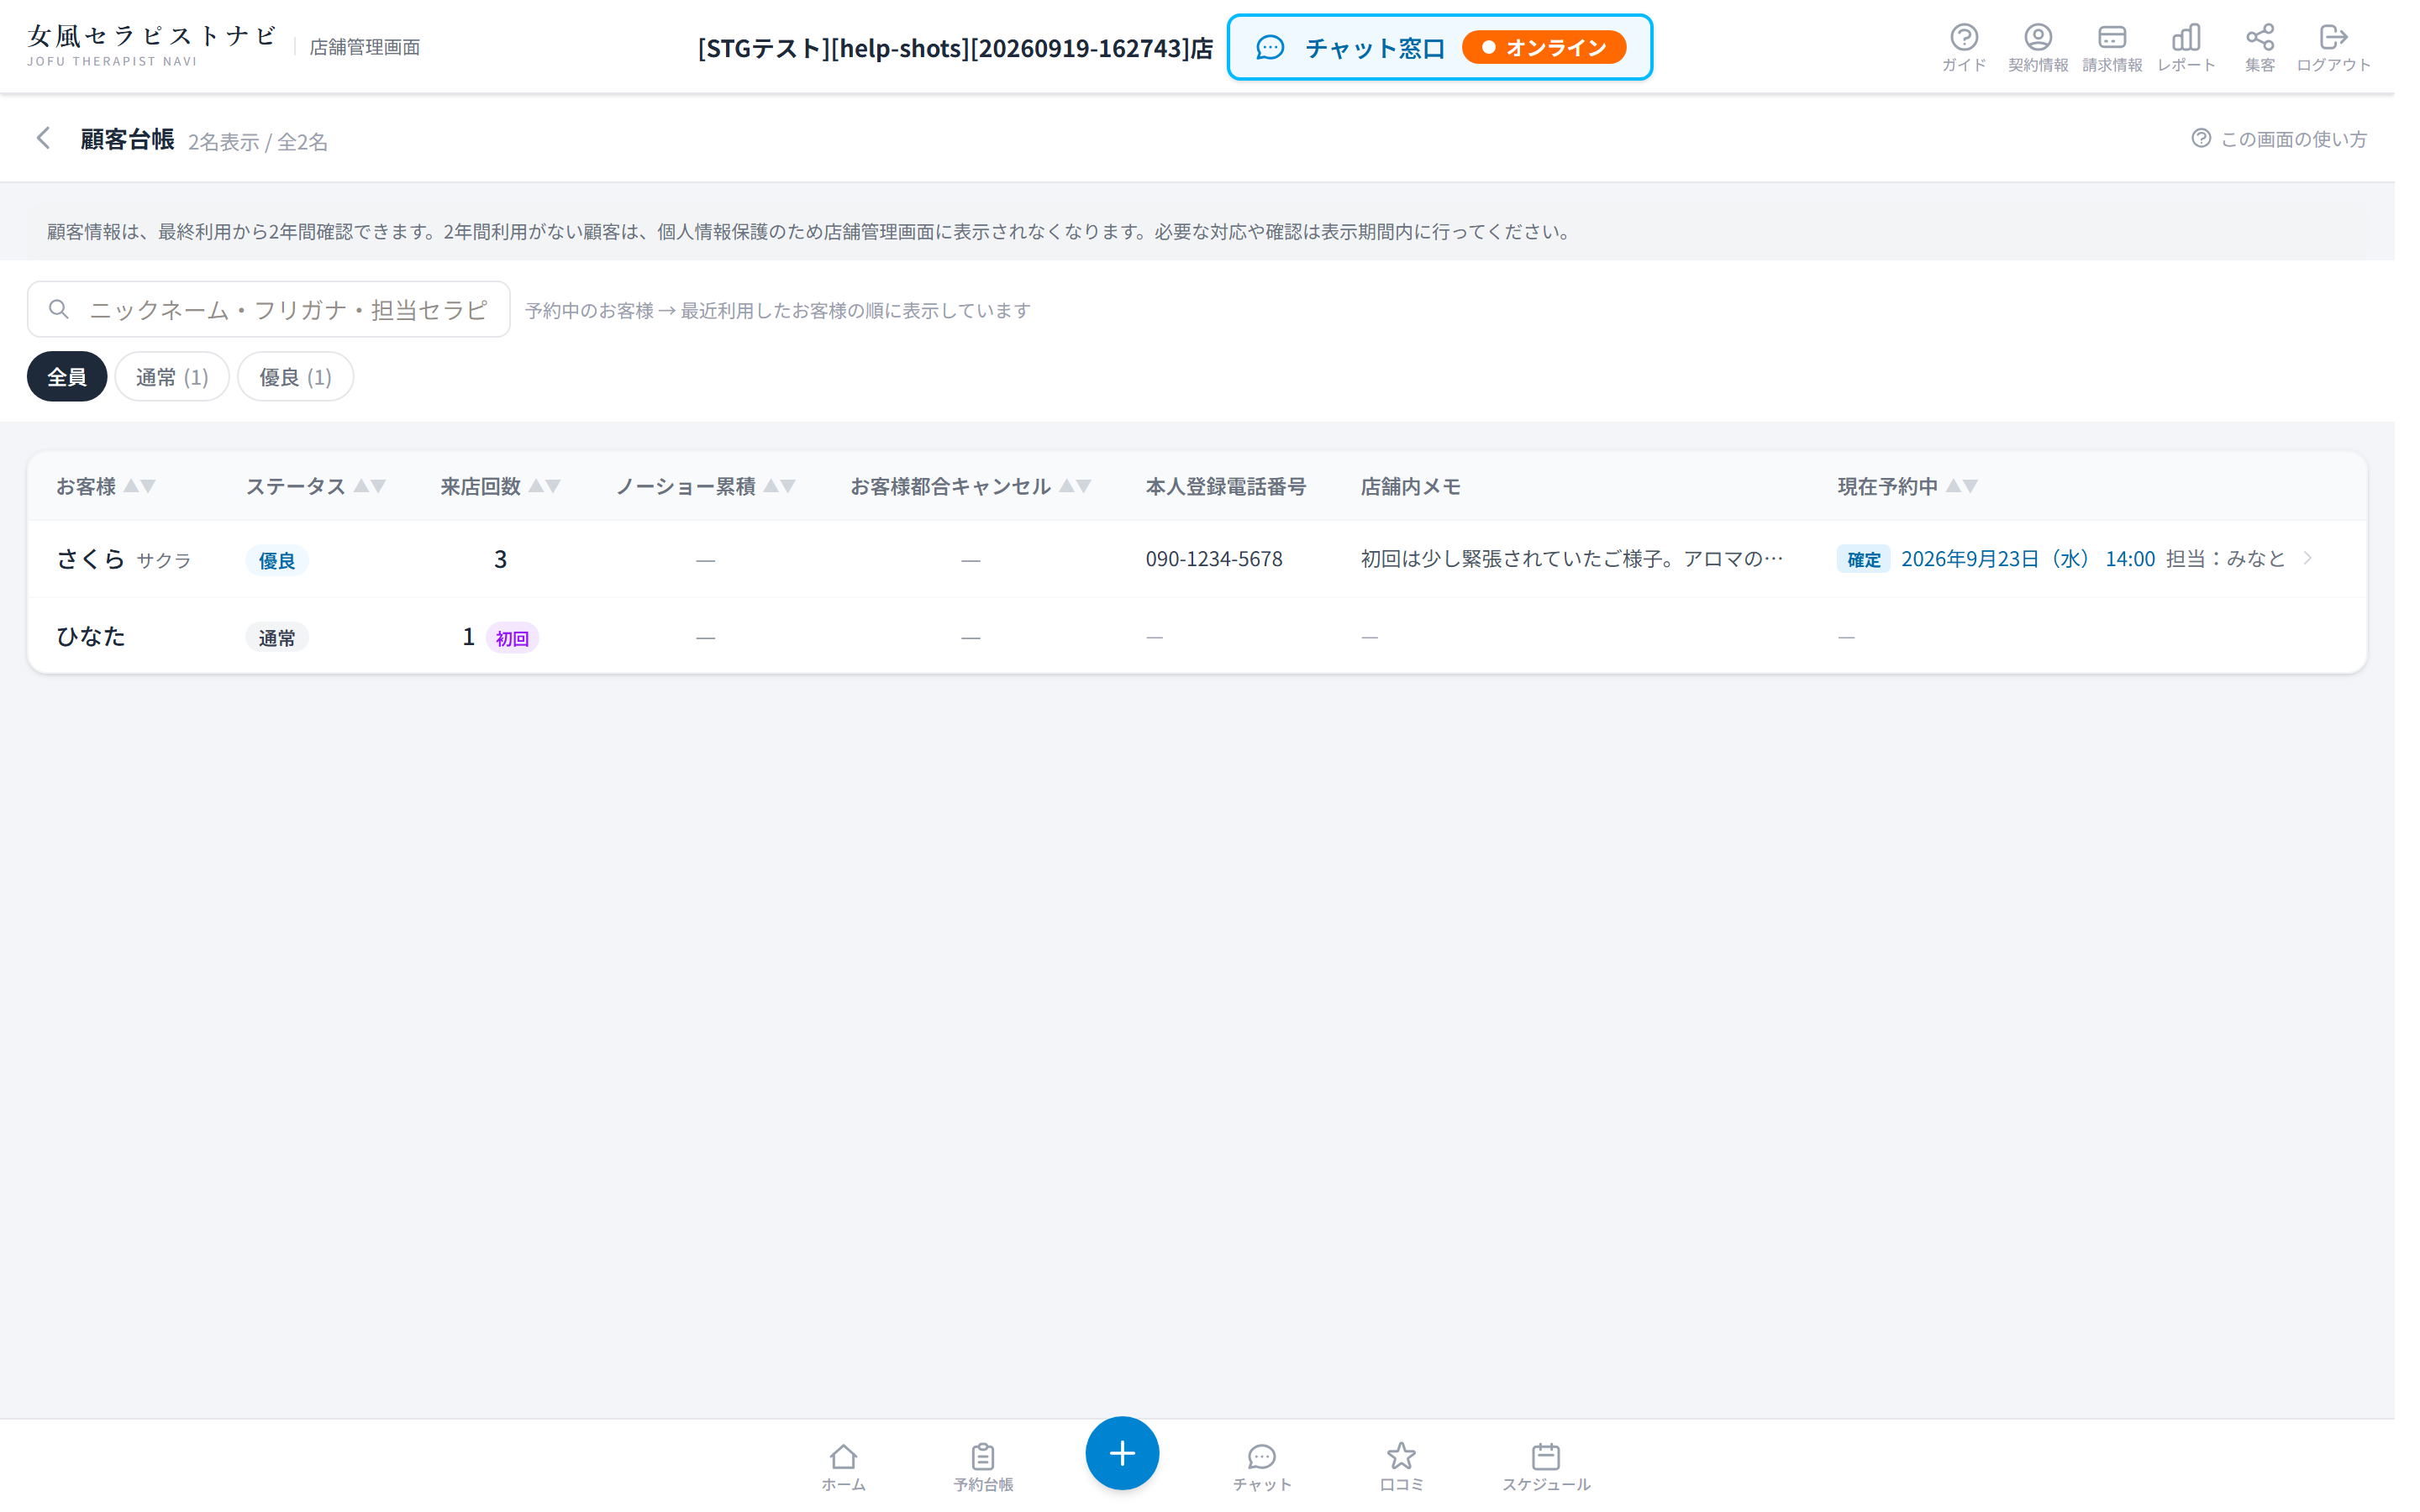The height and width of the screenshot is (1512, 2420).
Task: Open チャット in bottom navigation
Action: click(x=1262, y=1467)
